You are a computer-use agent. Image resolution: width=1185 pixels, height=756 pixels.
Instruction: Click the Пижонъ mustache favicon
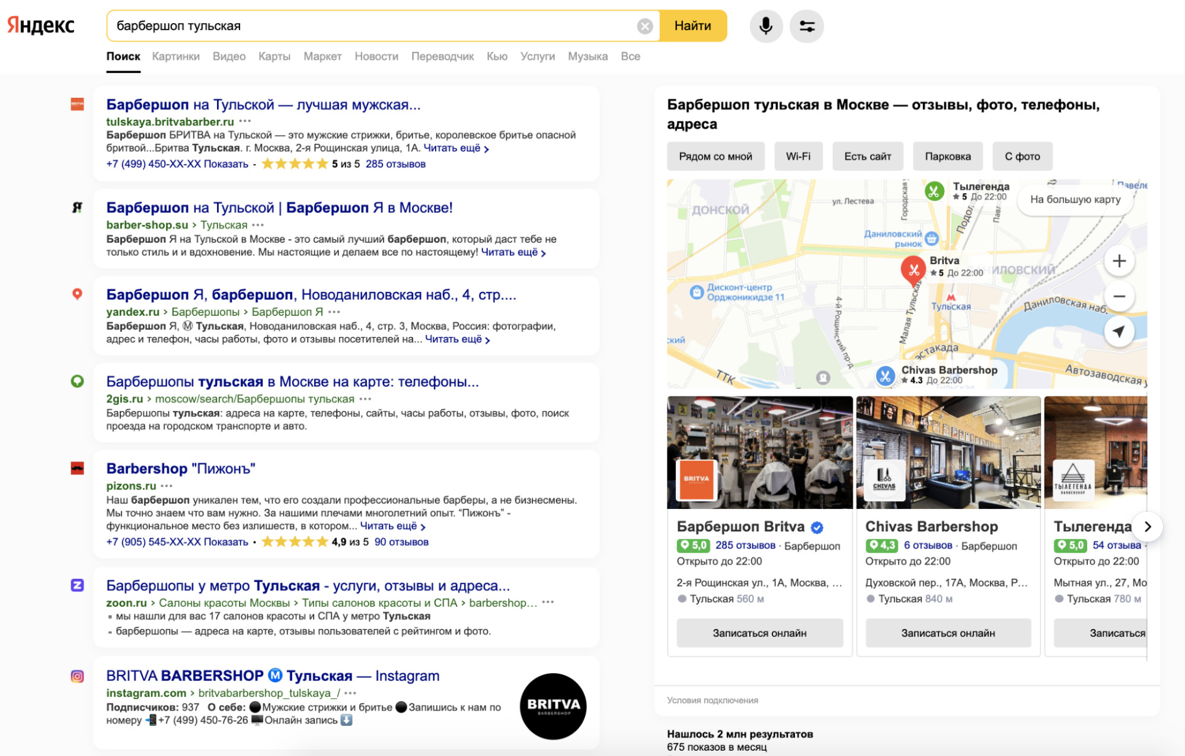(x=77, y=468)
